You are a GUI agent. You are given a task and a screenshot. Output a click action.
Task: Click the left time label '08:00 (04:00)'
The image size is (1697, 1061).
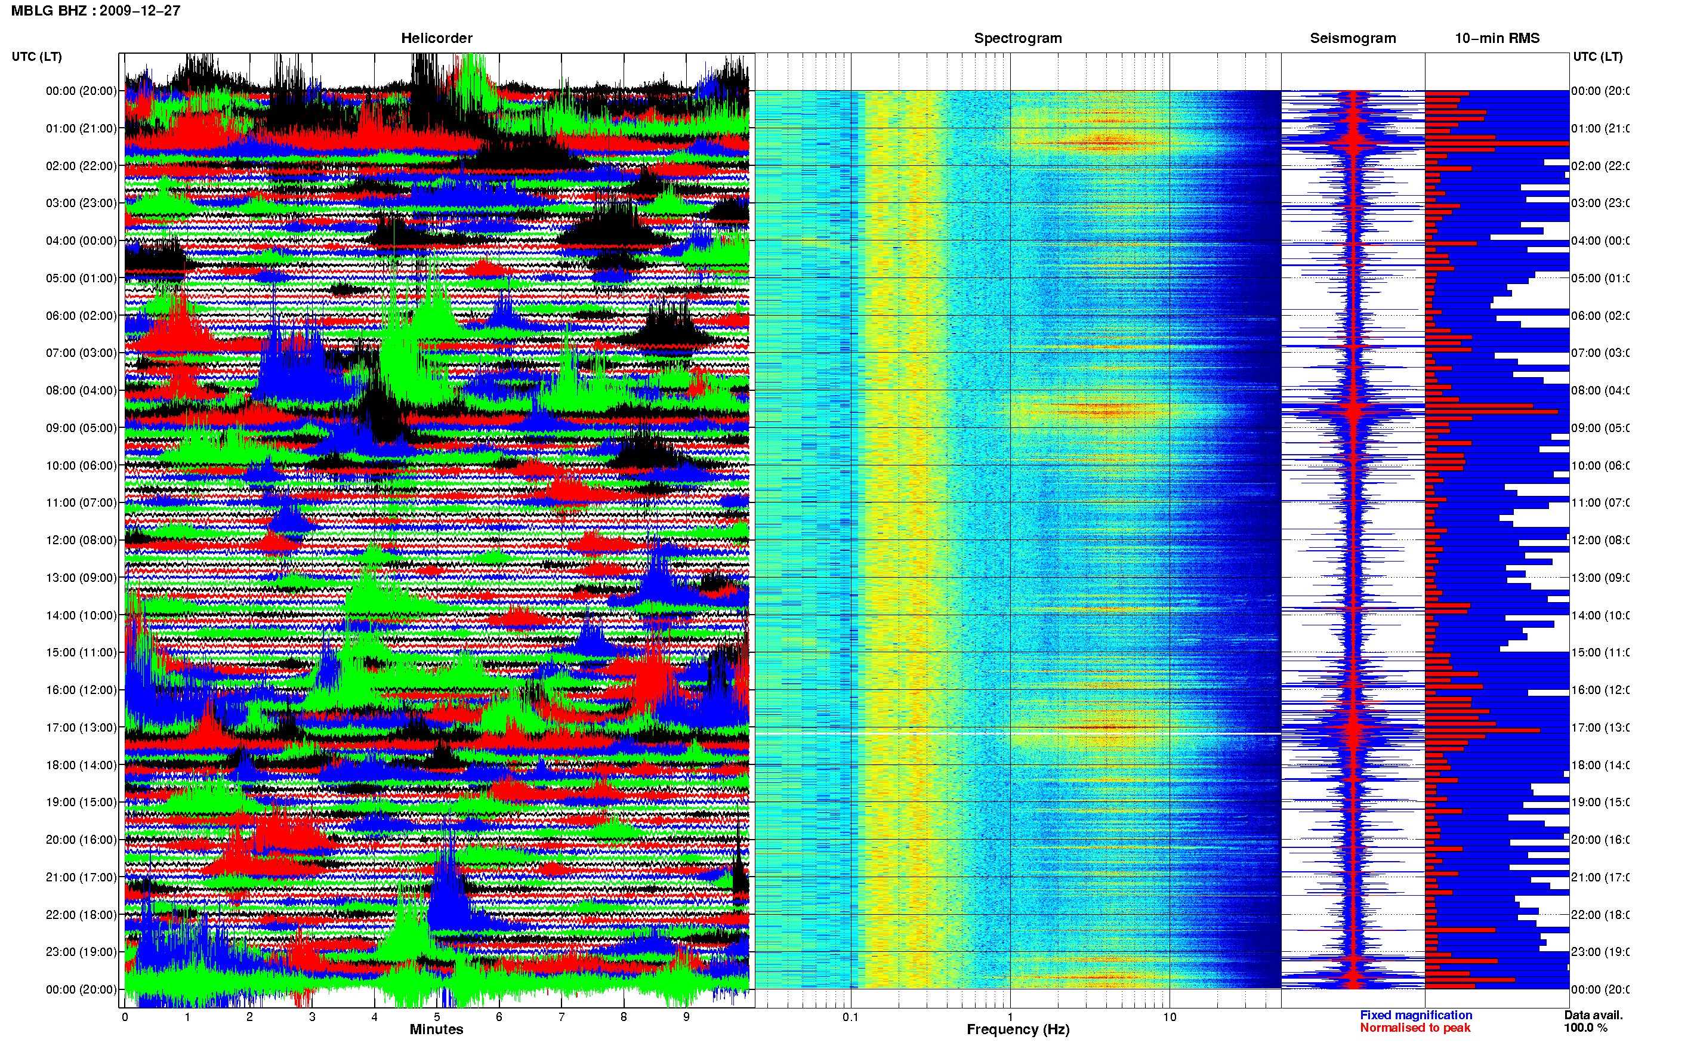(x=81, y=390)
